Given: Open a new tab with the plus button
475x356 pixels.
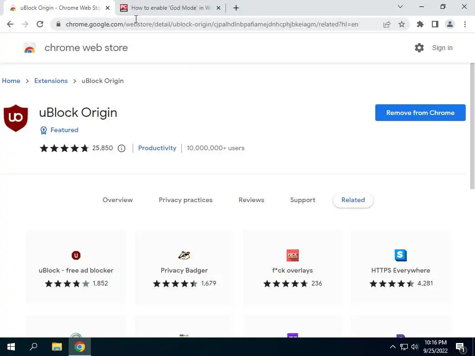Looking at the screenshot, I should click(236, 8).
